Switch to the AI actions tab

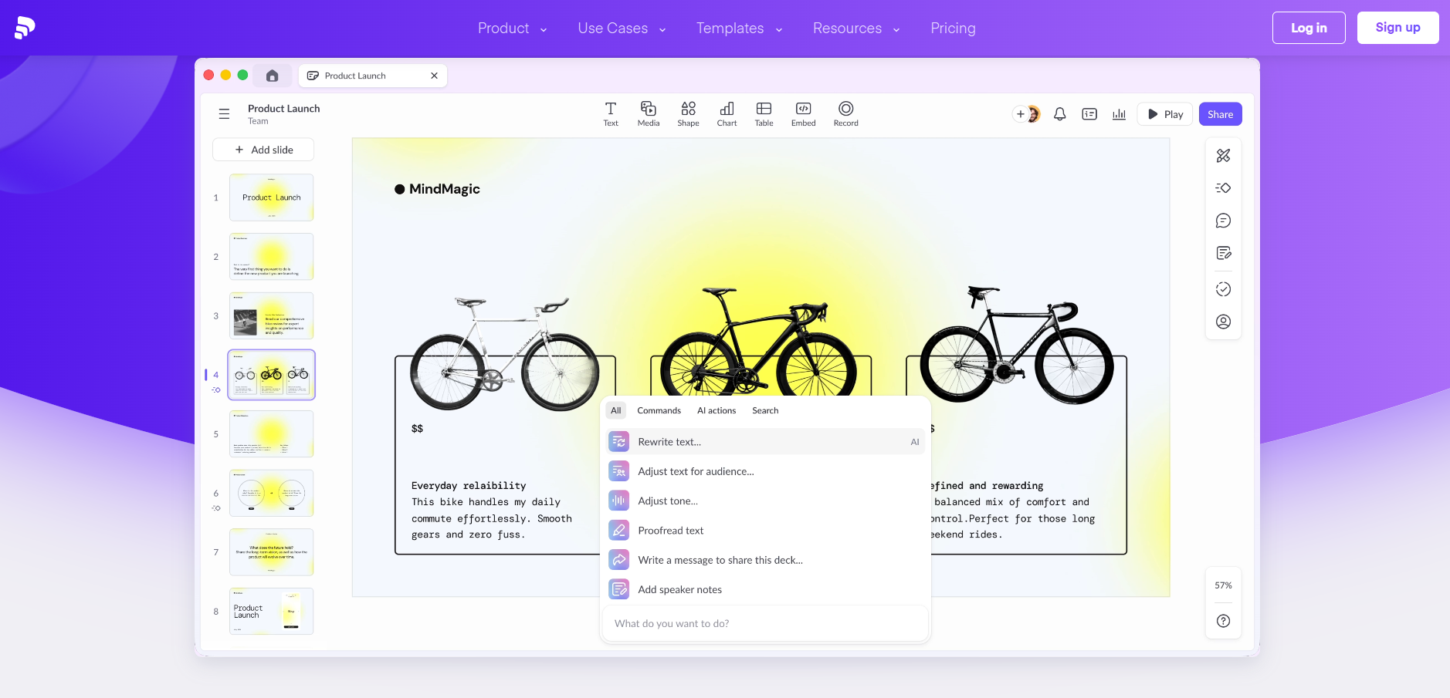coord(716,410)
